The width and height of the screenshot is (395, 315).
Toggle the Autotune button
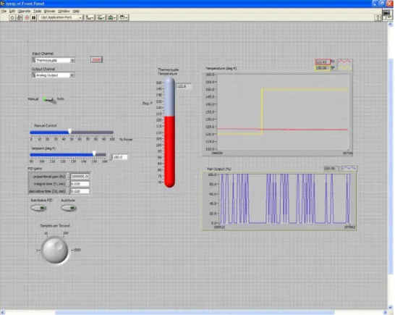[x=69, y=208]
